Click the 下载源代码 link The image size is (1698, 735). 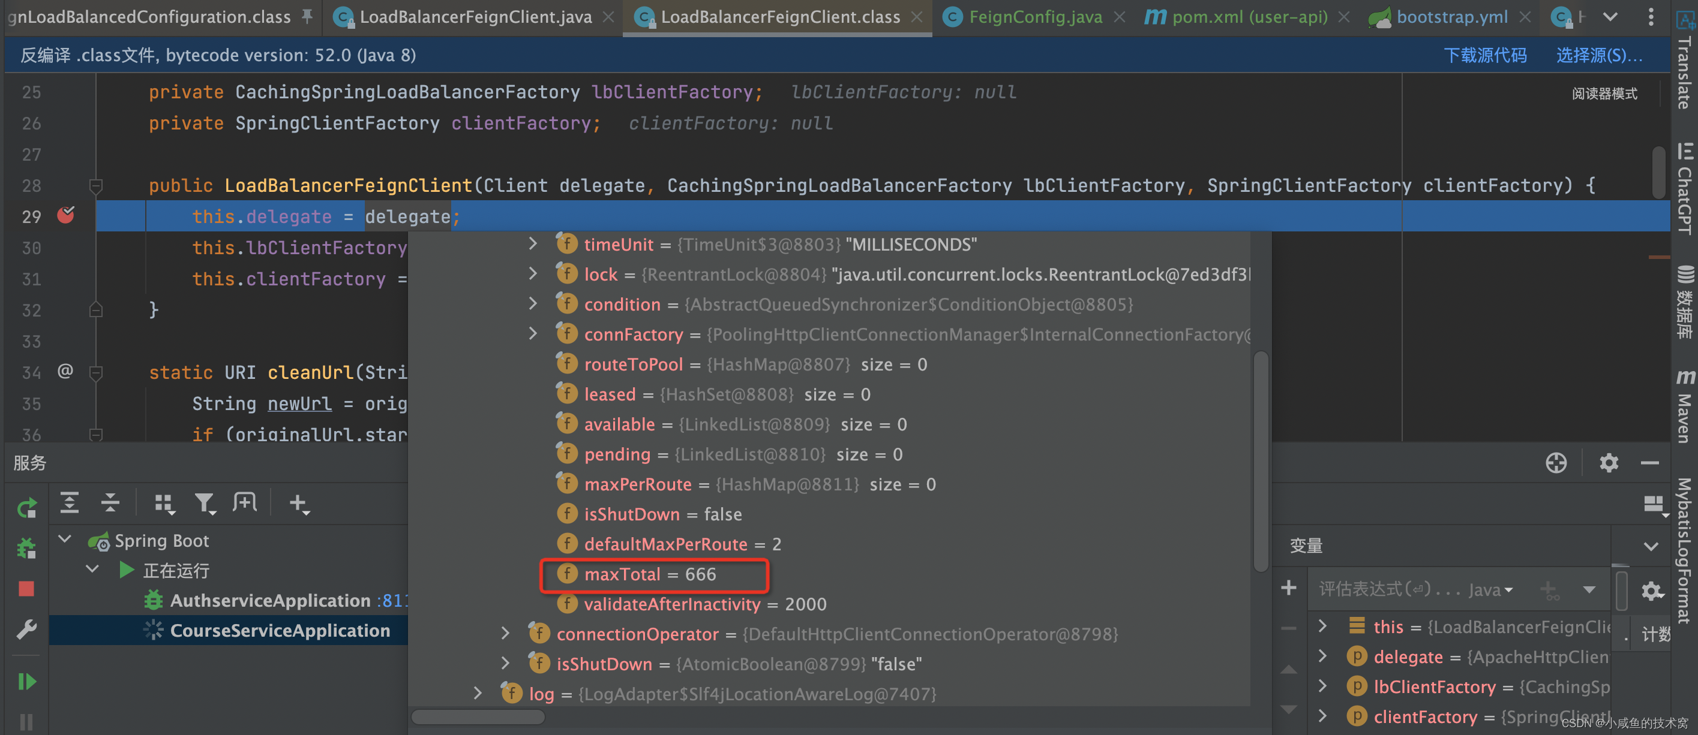[x=1484, y=55]
